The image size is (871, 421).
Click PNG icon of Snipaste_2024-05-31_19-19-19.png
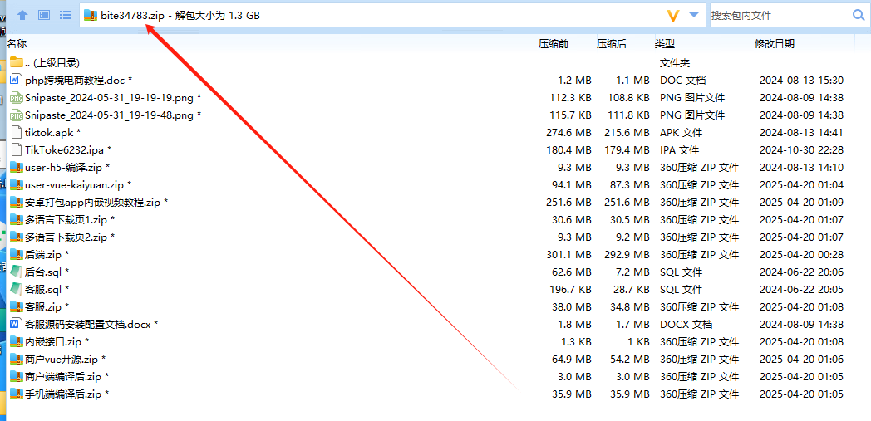tap(16, 98)
